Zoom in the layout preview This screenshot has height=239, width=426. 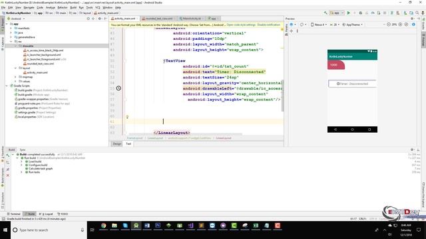click(400, 25)
